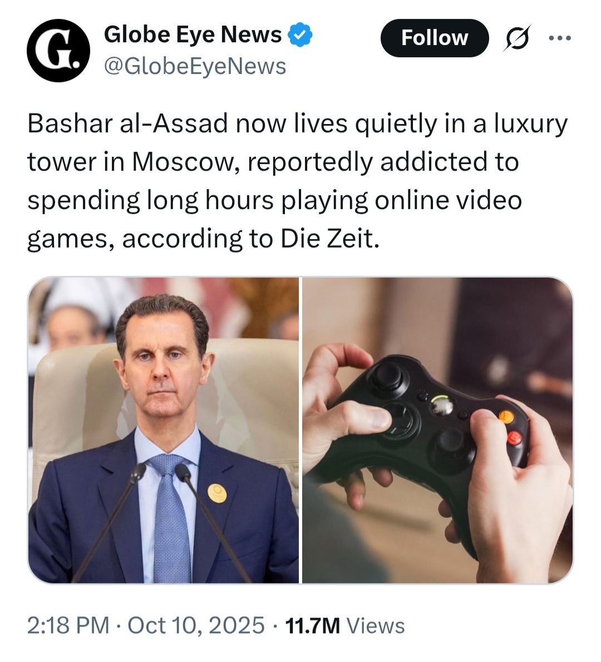The image size is (601, 662).
Task: Click the blue verified checkmark badge
Action: (x=300, y=35)
